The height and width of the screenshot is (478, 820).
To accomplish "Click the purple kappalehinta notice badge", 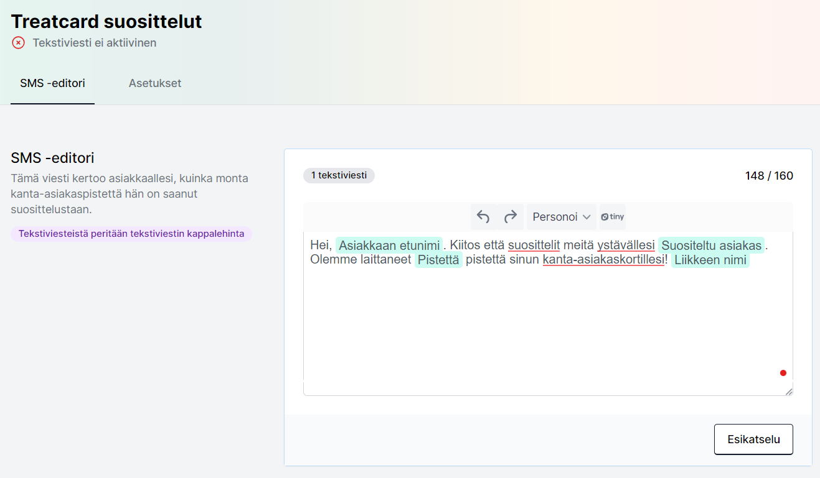I will click(131, 234).
